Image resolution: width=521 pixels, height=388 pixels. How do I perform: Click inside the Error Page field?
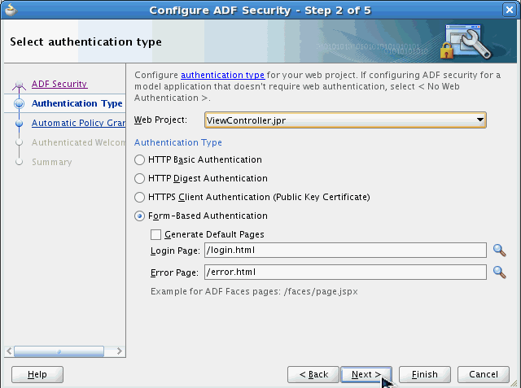tap(345, 272)
